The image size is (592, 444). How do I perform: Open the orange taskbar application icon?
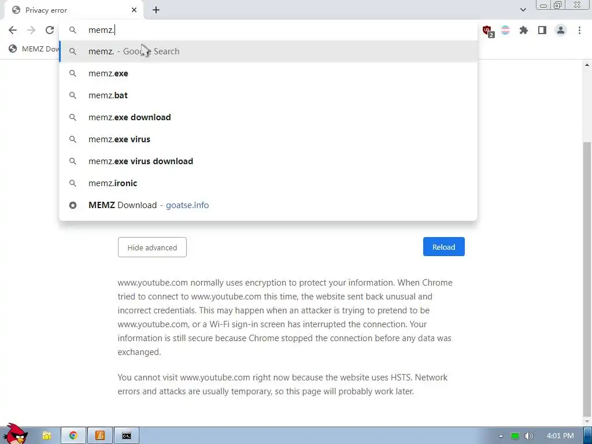pos(100,435)
